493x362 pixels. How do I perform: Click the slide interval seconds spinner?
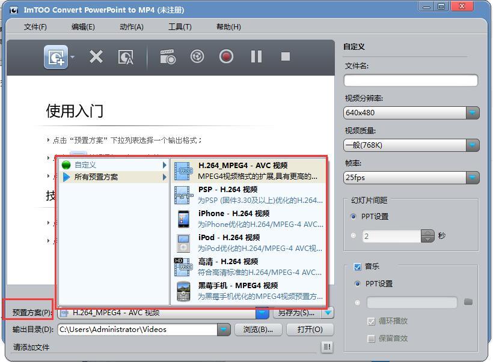click(x=427, y=236)
